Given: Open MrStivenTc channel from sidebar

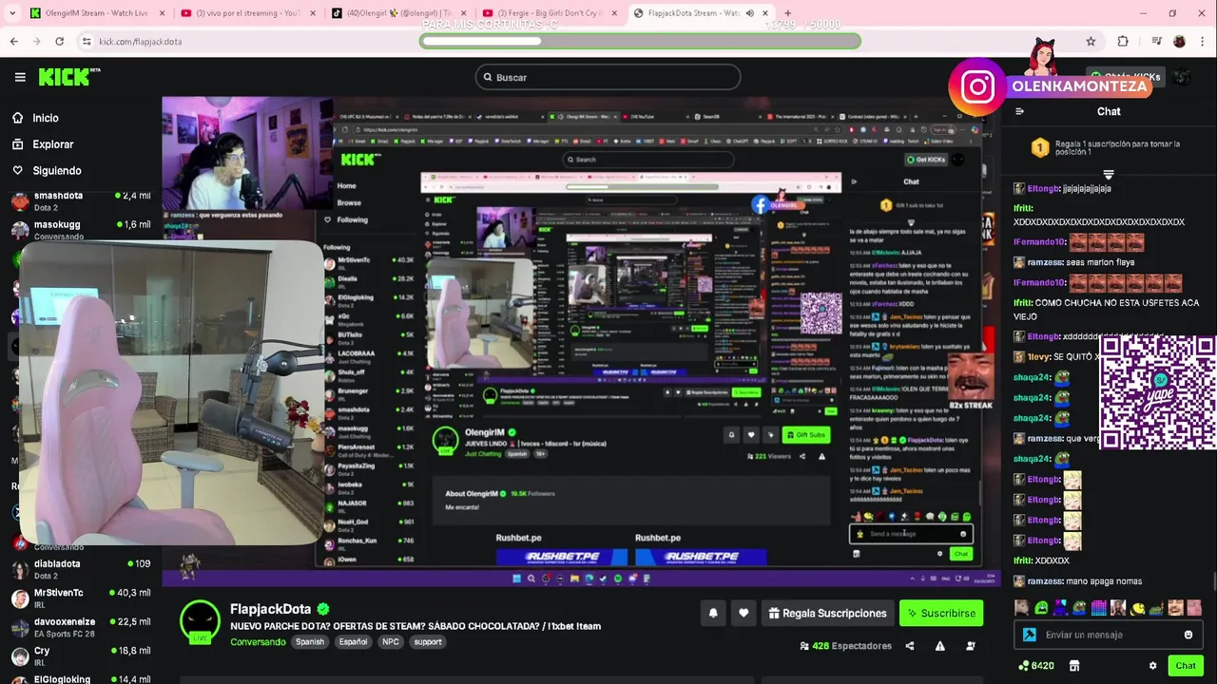Looking at the screenshot, I should 81,598.
